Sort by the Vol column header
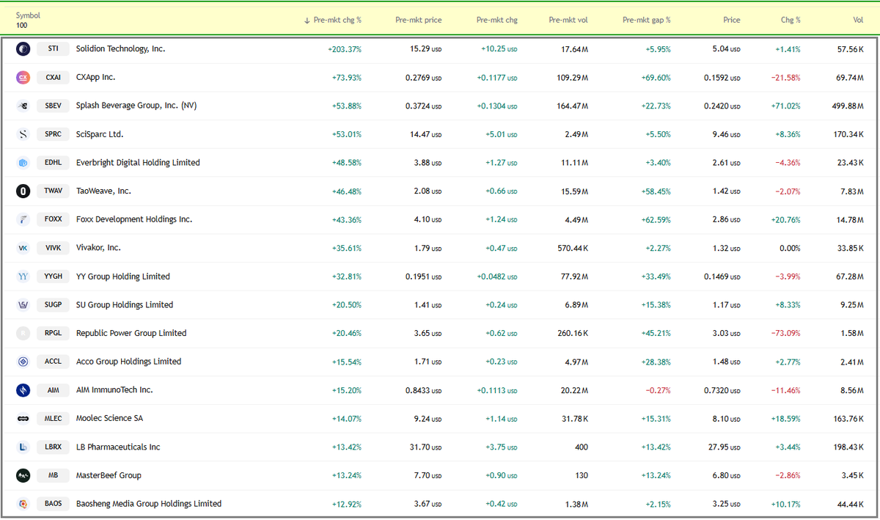Viewport: 880px width, 520px height. pos(858,20)
